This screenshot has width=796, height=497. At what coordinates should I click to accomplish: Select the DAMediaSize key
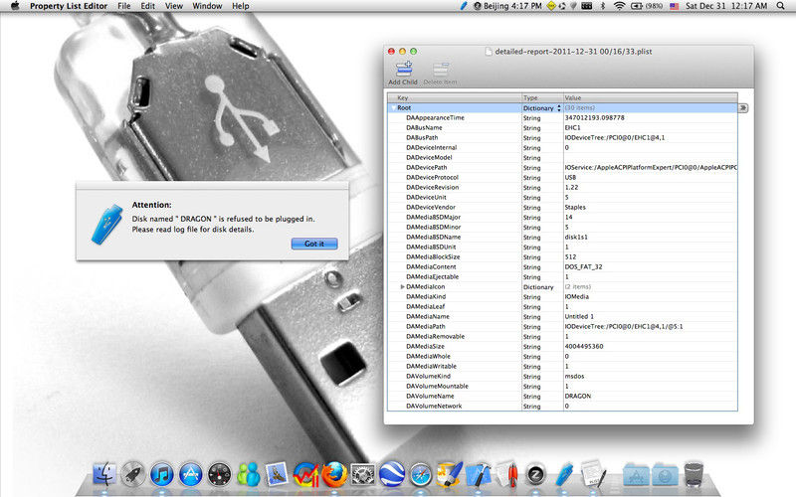click(426, 346)
